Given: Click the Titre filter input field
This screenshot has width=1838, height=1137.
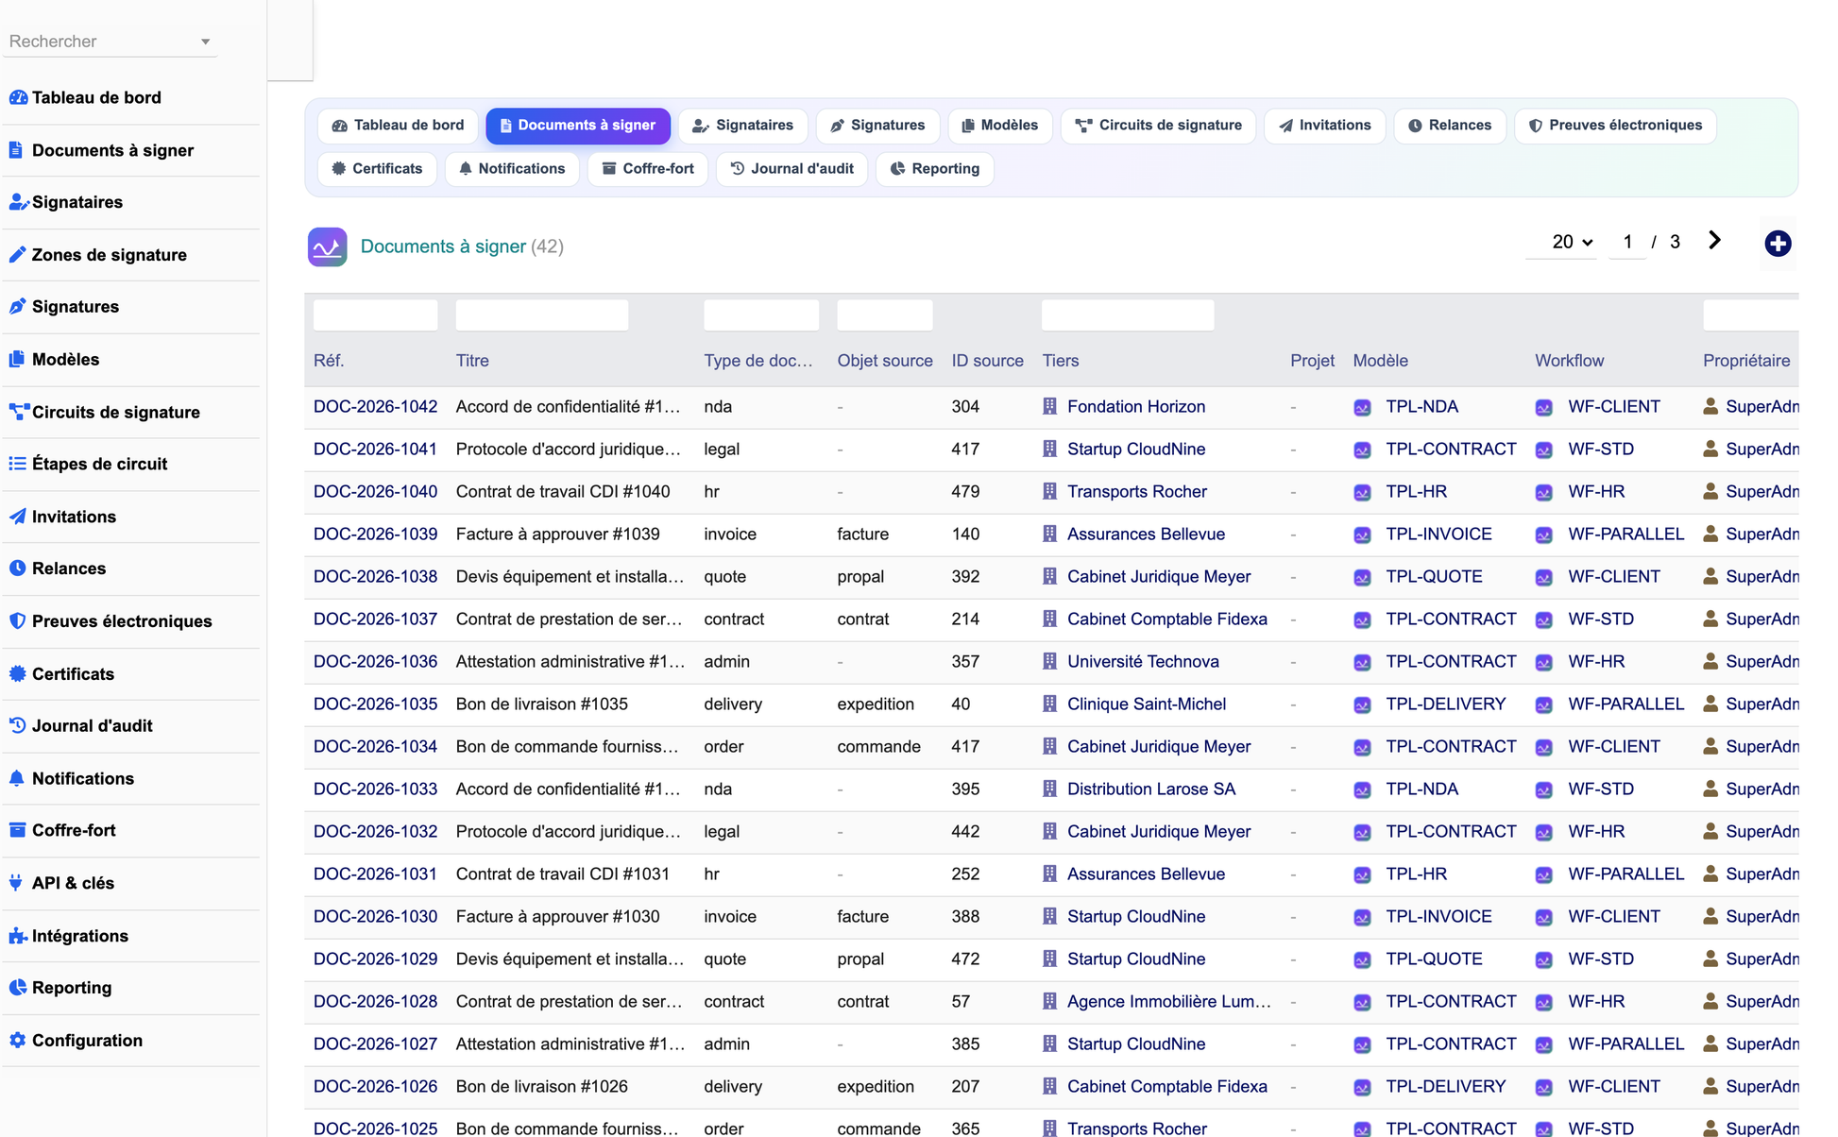Looking at the screenshot, I should [x=541, y=315].
